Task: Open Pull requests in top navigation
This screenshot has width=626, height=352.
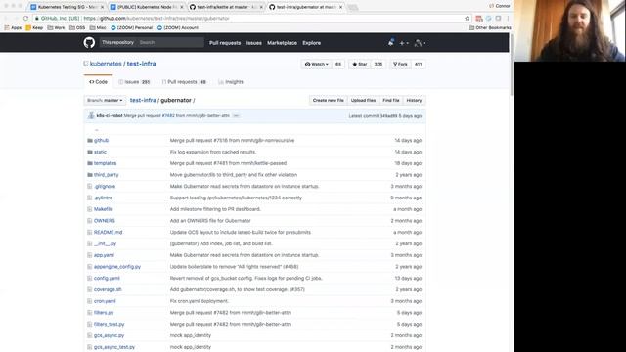Action: [x=225, y=43]
